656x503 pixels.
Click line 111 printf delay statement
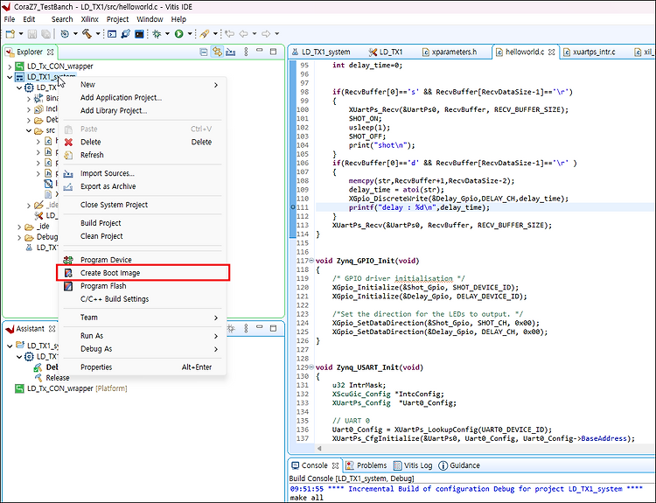pos(419,207)
